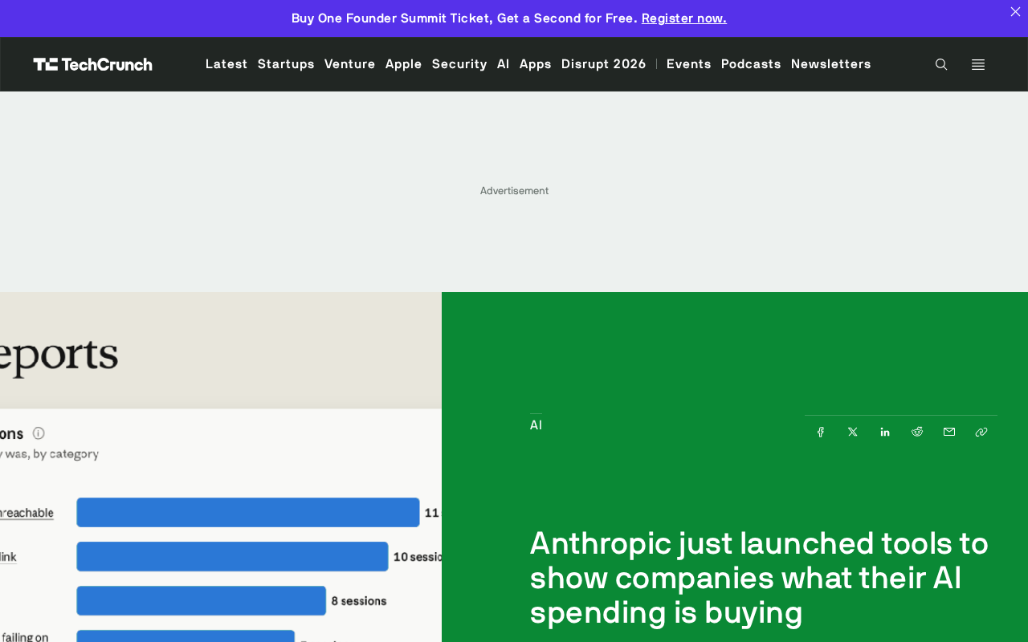Share article on LinkedIn
This screenshot has width=1028, height=642.
(885, 432)
